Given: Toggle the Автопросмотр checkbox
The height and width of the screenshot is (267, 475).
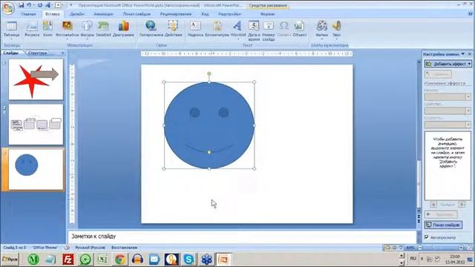Looking at the screenshot, I should [427, 237].
